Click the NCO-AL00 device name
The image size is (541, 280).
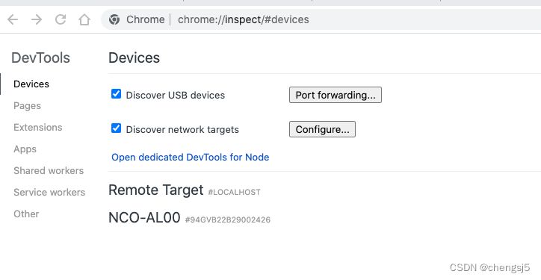144,218
